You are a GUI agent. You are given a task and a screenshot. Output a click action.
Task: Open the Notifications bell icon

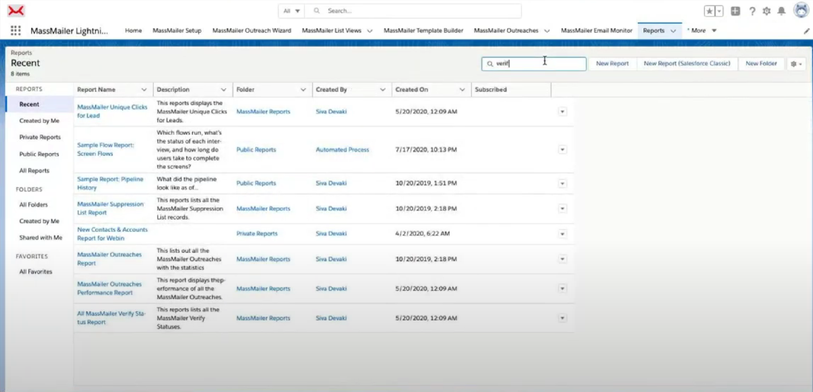(x=781, y=11)
